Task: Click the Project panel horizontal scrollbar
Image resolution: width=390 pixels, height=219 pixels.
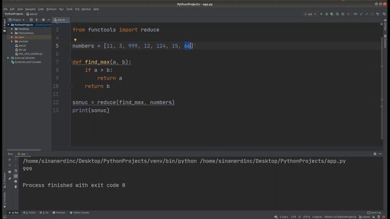Action: click(x=24, y=150)
